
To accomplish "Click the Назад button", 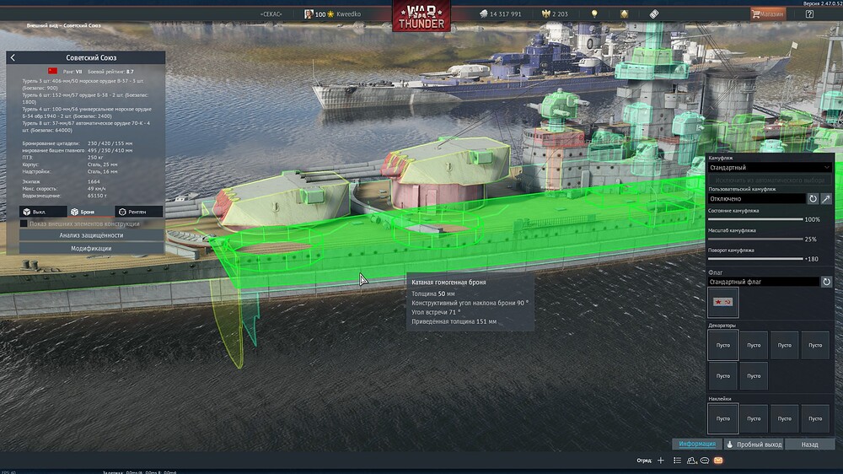I will click(x=809, y=444).
